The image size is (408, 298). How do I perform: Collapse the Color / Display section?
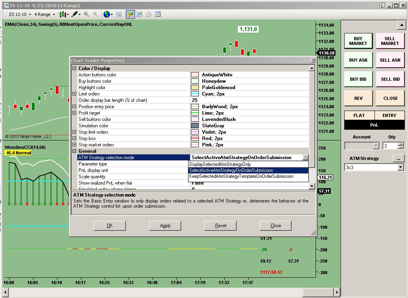point(74,68)
